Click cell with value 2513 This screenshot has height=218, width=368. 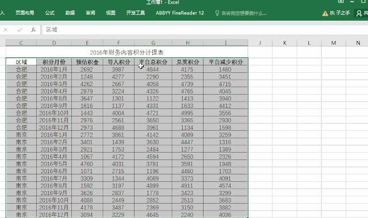(187, 200)
